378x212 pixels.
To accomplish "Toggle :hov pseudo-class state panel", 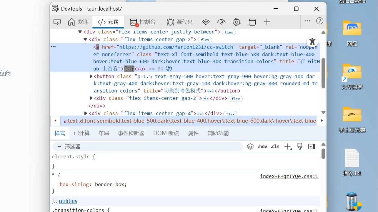I will (262, 146).
